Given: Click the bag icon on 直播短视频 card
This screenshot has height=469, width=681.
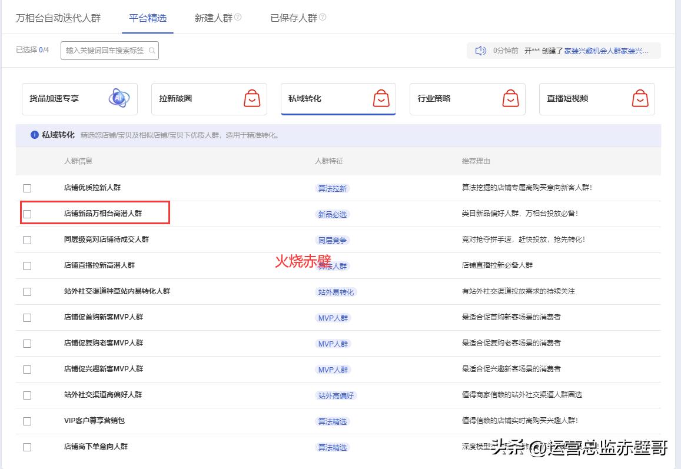Looking at the screenshot, I should (x=640, y=99).
